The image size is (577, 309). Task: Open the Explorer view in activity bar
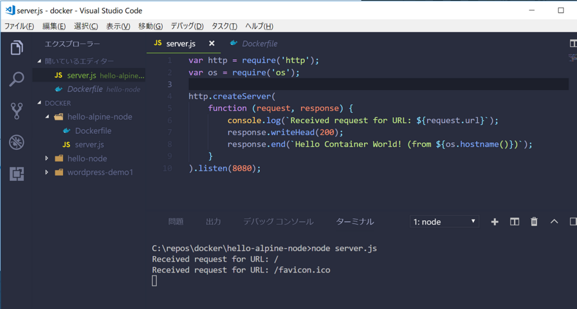[16, 47]
